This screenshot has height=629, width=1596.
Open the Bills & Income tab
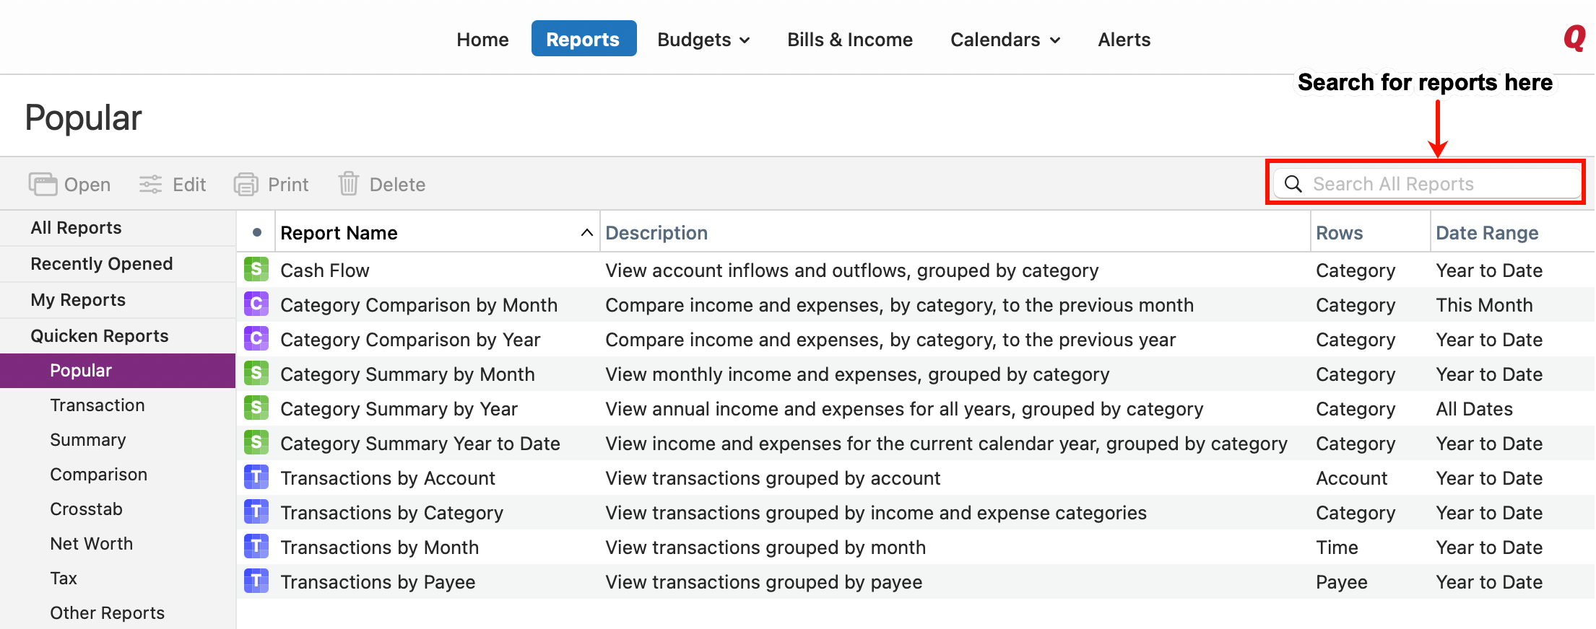point(849,40)
